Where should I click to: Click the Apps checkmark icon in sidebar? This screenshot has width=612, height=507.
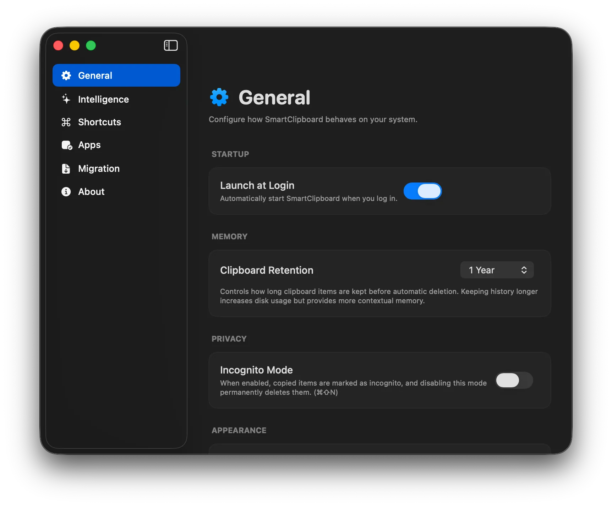pos(67,145)
